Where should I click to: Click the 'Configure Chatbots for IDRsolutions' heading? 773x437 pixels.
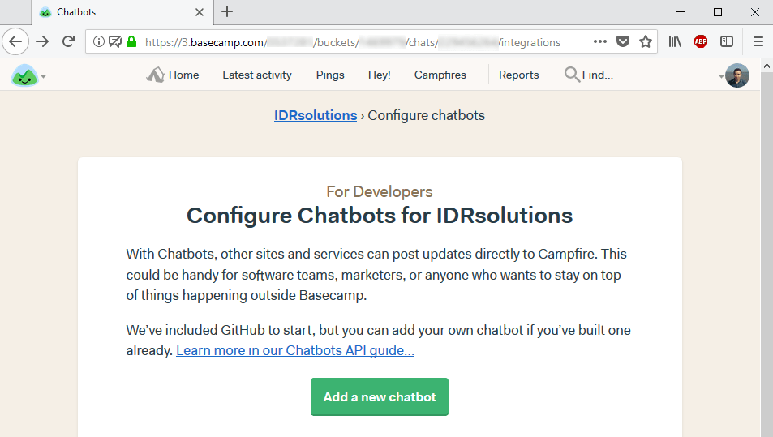[380, 216]
